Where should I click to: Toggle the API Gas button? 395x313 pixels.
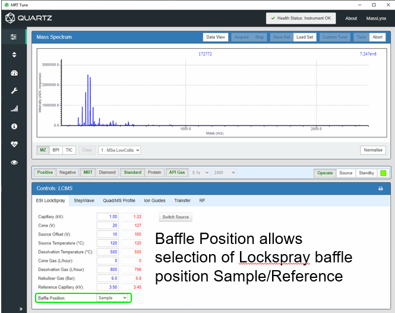click(176, 173)
